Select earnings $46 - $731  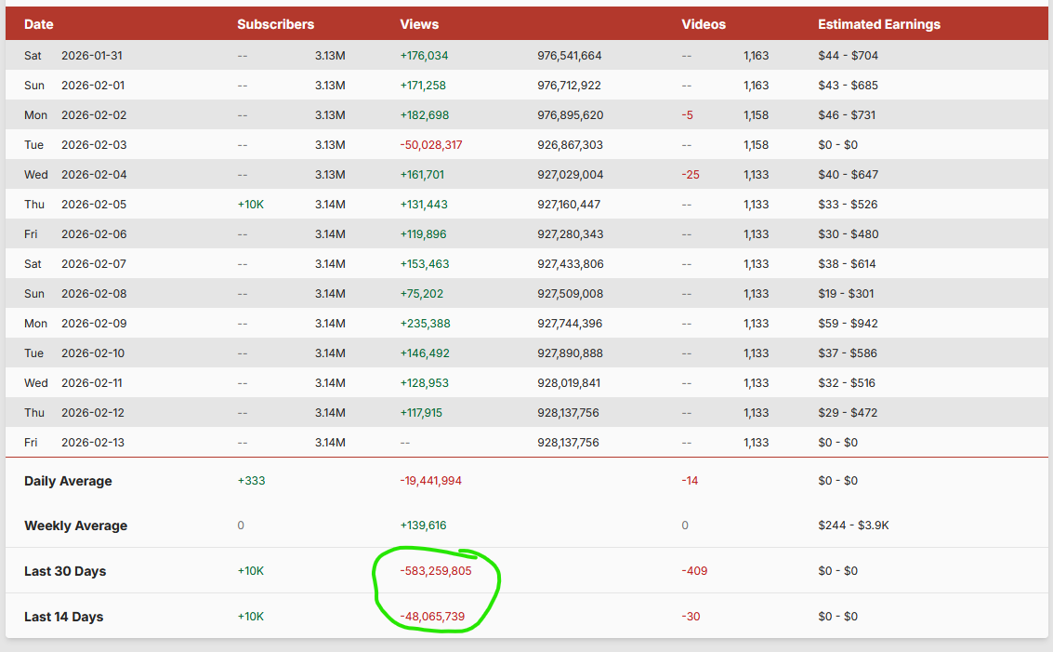click(846, 115)
